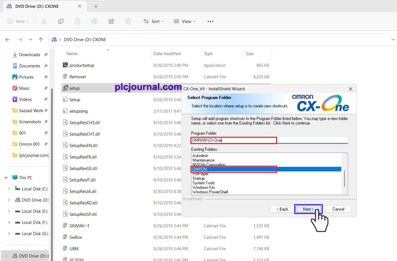397x261 pixels.
Task: Expand the Local Disk (C:) node
Action: pos(9,189)
